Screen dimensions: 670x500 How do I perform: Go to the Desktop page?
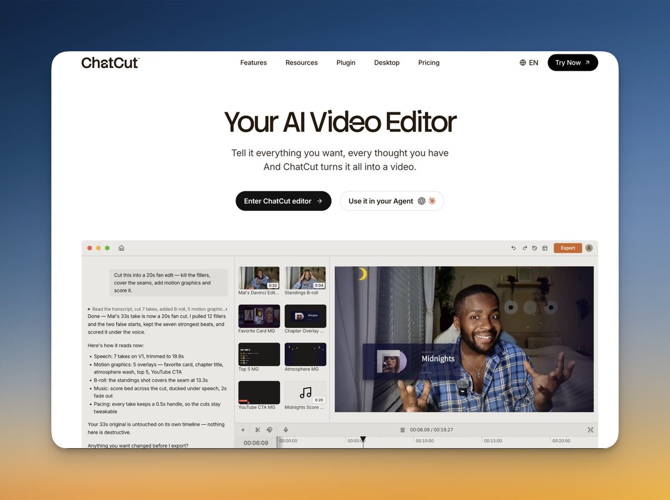point(387,63)
